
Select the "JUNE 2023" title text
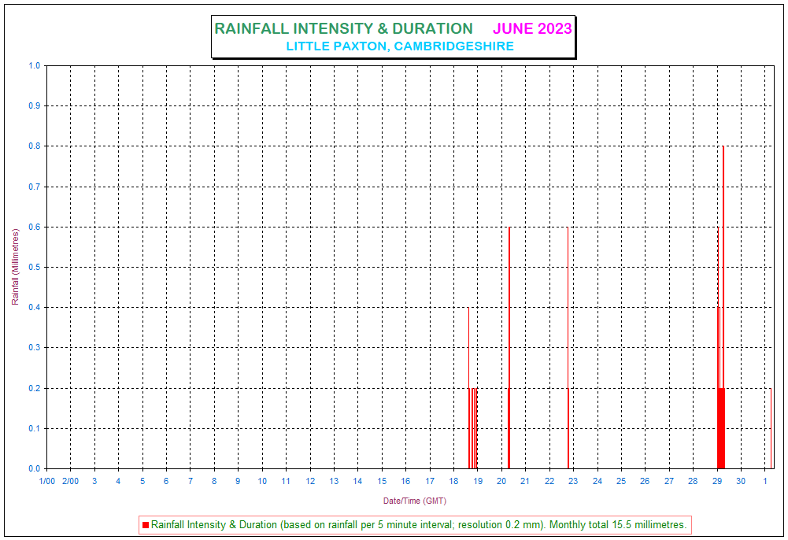click(x=532, y=28)
